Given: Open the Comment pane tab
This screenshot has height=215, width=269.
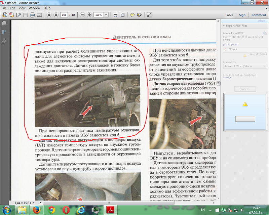Looking at the screenshot, I should click(x=259, y=15).
